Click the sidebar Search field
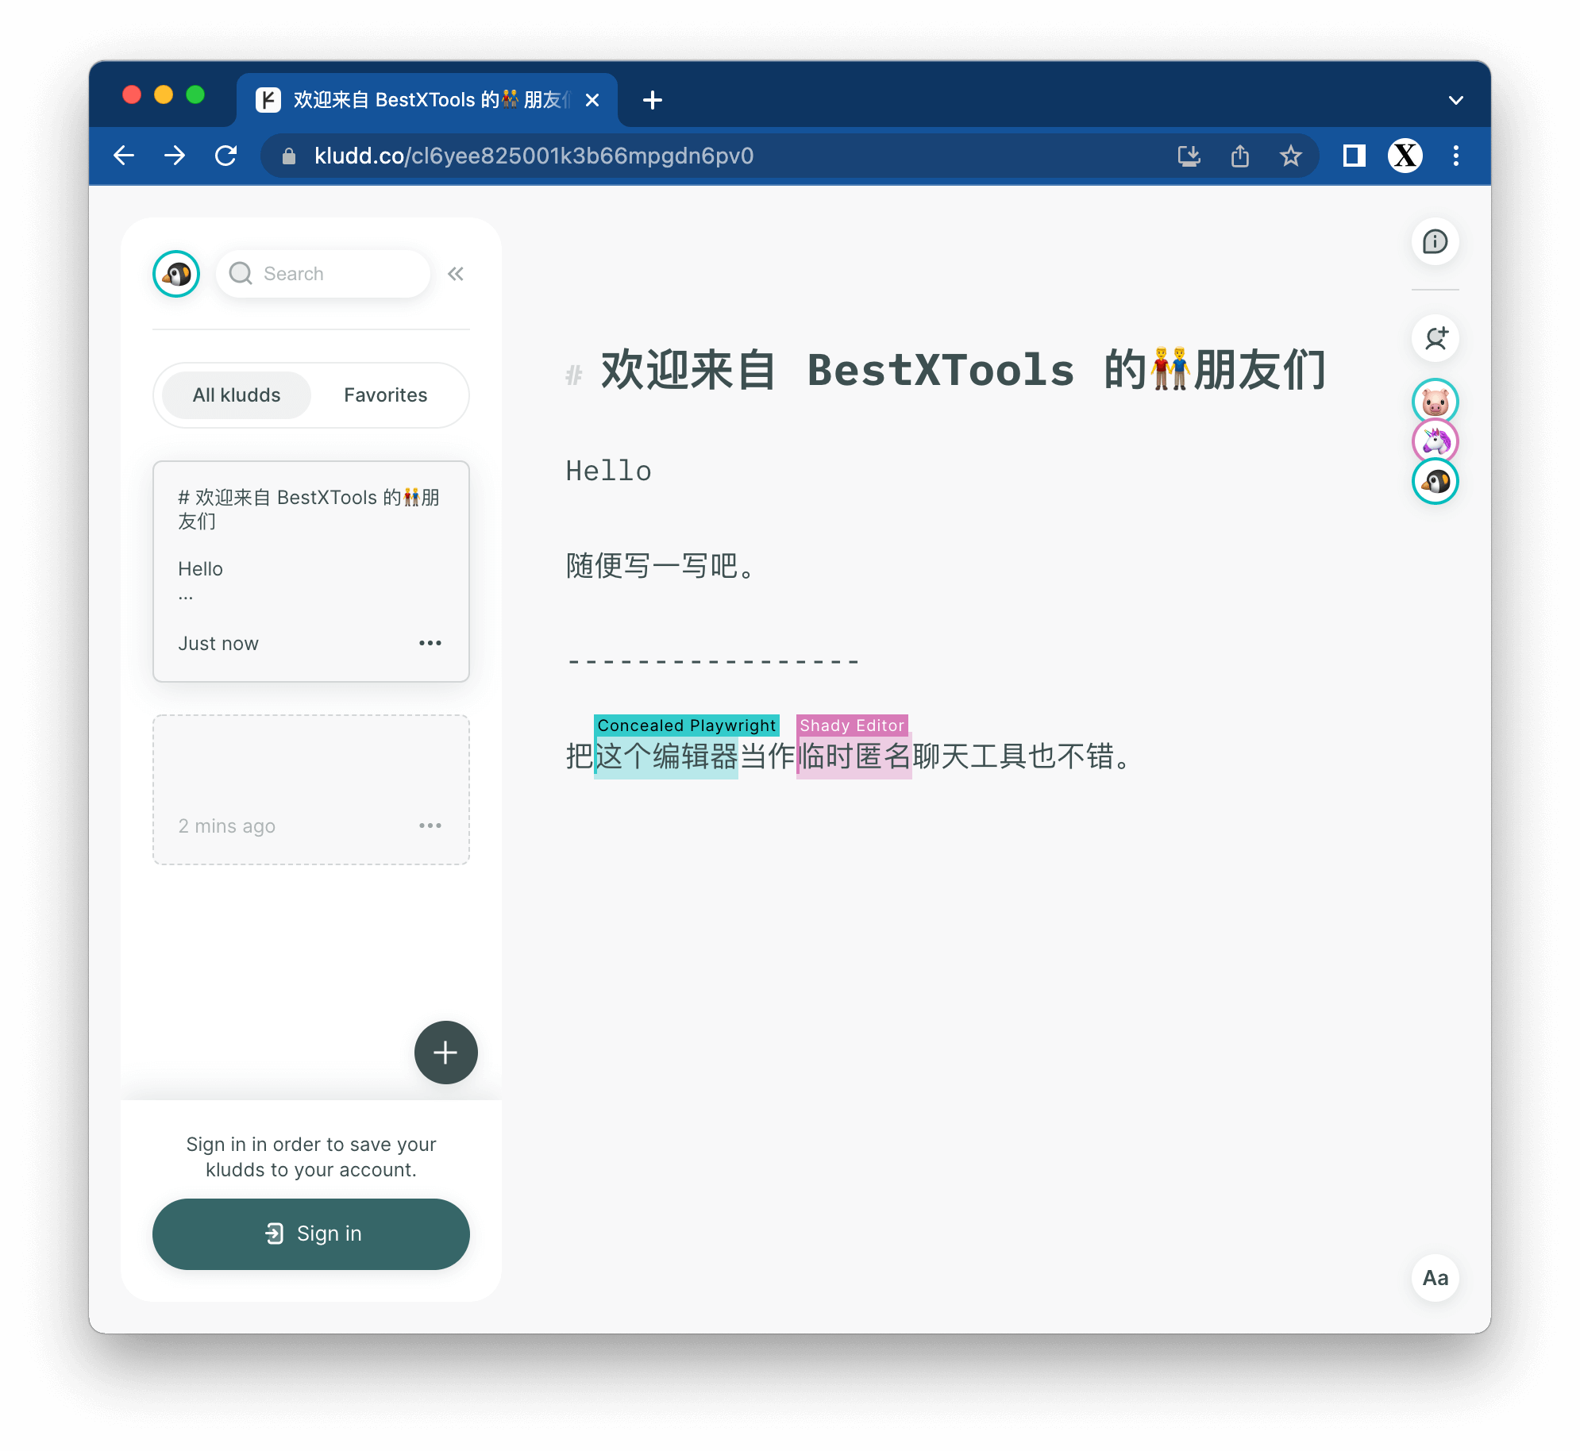 coord(323,274)
